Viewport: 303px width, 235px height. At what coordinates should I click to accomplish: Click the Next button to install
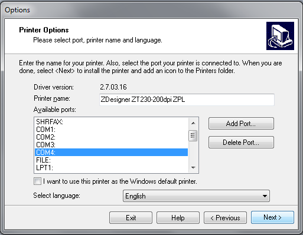click(x=272, y=217)
